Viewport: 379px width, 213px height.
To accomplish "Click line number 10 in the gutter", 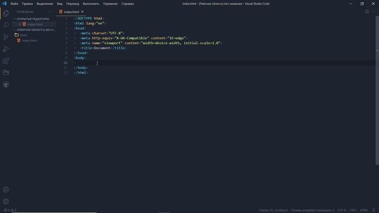I will [x=66, y=63].
